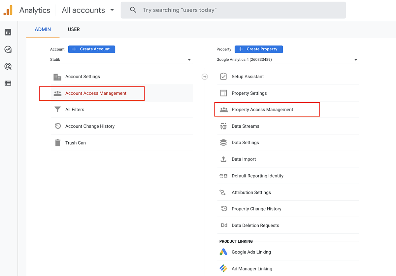Click the Data Import upload icon
The width and height of the screenshot is (396, 276).
223,159
